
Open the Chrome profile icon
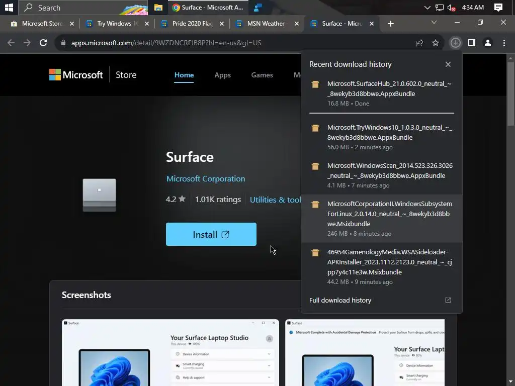point(488,43)
